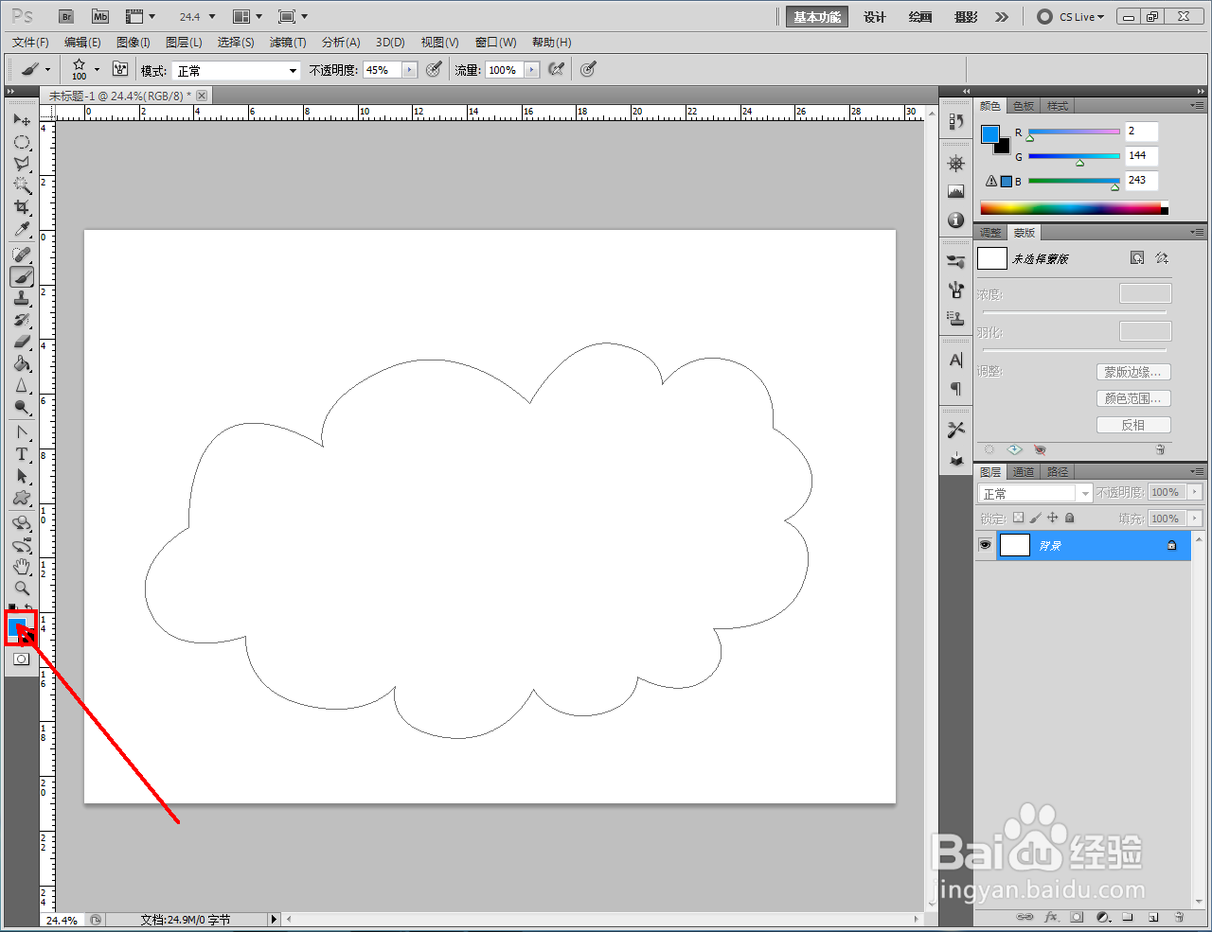Select the Hand tool

tap(22, 567)
